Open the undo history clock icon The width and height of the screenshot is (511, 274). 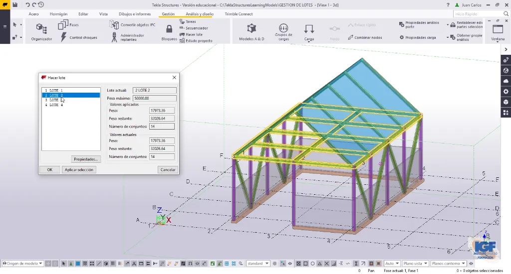coord(41,5)
